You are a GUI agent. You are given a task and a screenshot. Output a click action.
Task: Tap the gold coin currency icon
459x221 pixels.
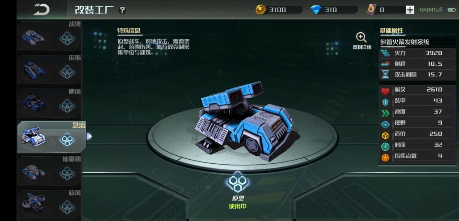coord(261,9)
